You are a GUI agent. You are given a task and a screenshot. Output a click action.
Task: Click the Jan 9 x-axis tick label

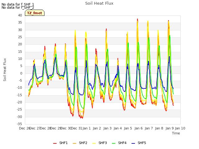169,128
